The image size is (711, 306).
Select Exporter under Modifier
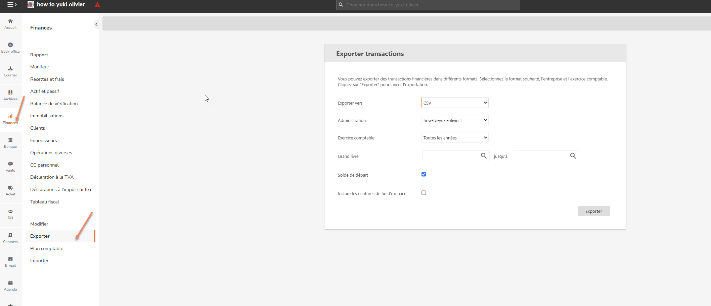coord(60,236)
